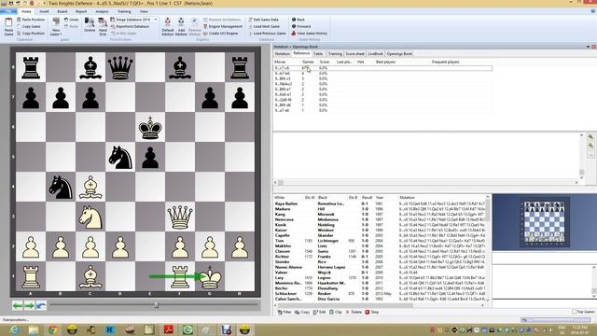This screenshot has width=597, height=336.
Task: Click the Paste Game icon
Action: [x=8, y=23]
